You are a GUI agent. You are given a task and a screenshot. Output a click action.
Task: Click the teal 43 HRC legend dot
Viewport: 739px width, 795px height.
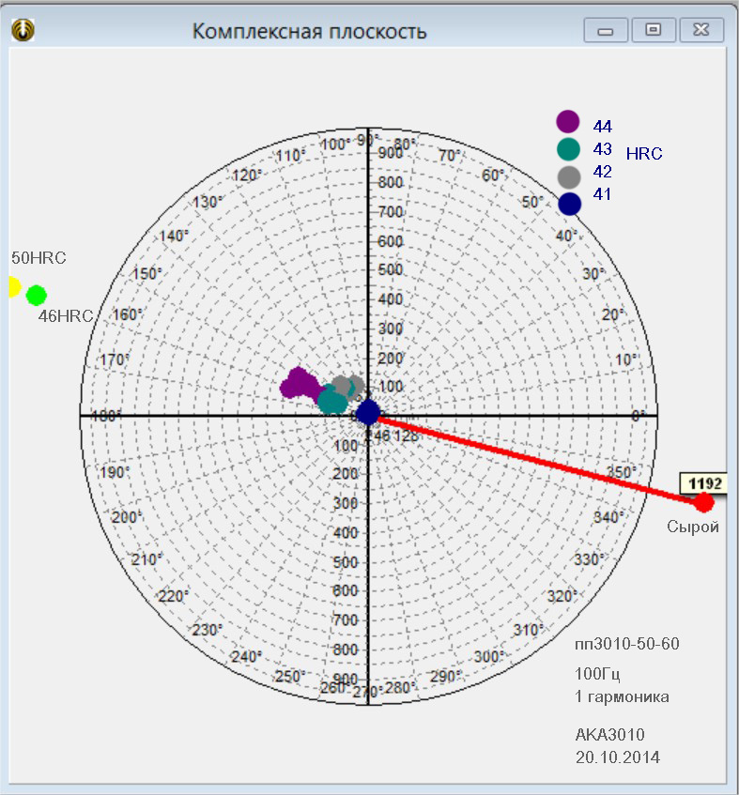click(x=568, y=149)
